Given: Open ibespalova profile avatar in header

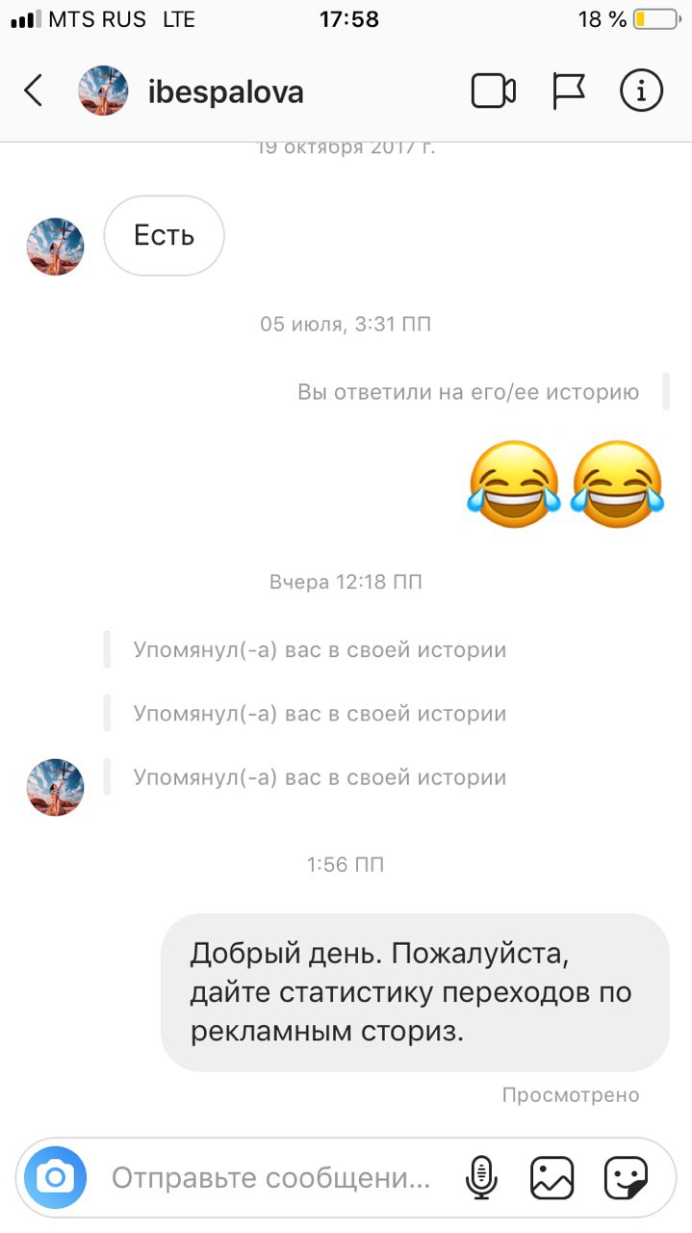Looking at the screenshot, I should point(103,92).
